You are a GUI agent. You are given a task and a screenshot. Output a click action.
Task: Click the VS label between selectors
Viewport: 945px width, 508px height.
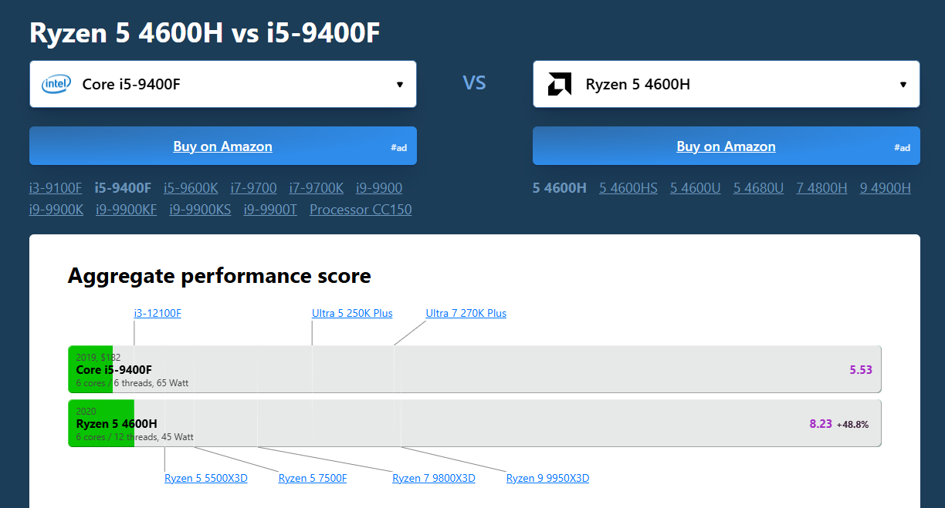tap(474, 82)
